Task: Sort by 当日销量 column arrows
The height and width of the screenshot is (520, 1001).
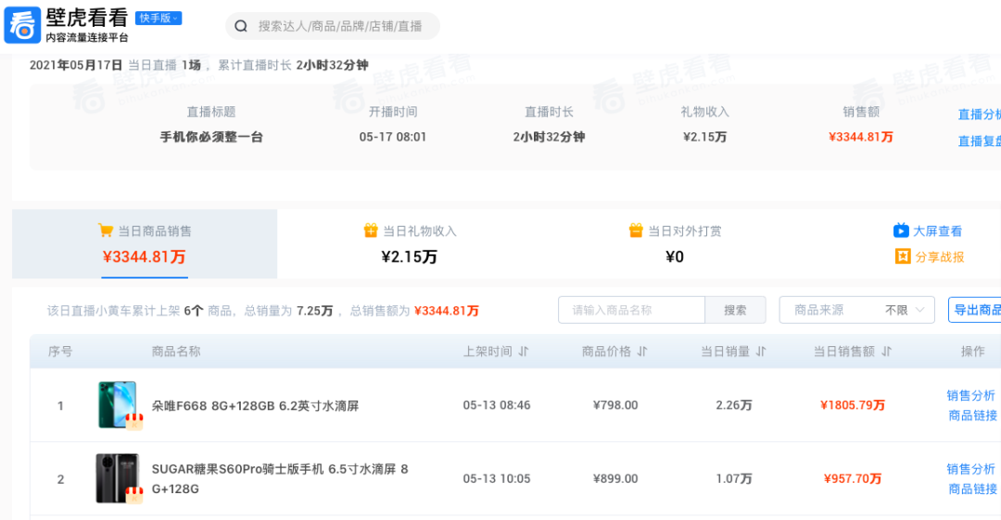Action: [x=761, y=352]
